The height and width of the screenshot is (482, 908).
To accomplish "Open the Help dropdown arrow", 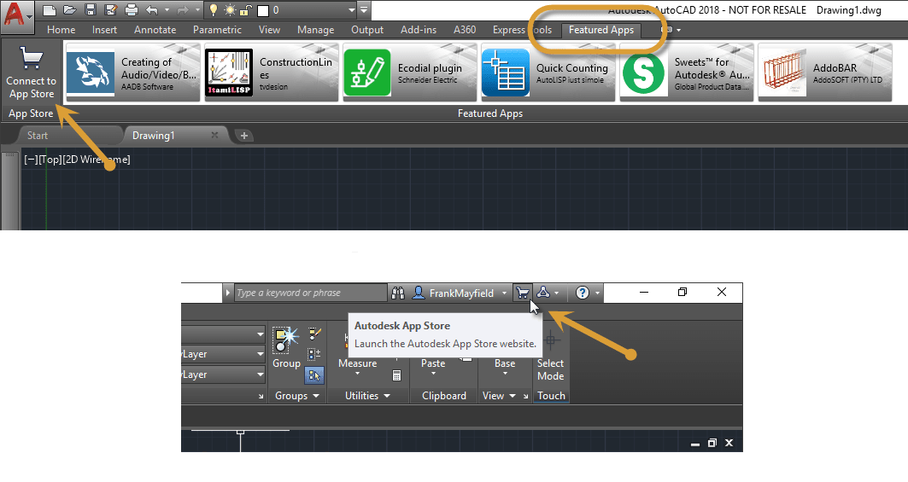I will [x=598, y=293].
